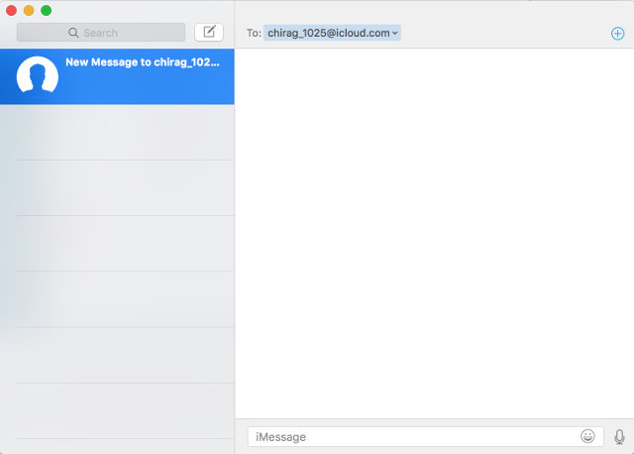Click the contact avatar silhouette

pyautogui.click(x=38, y=75)
